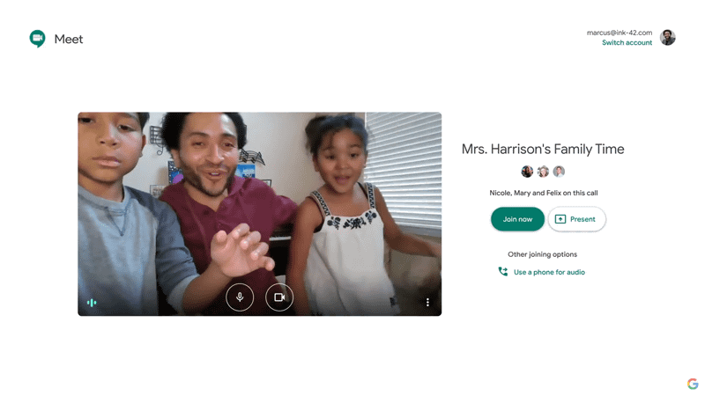Screen dimensions: 705x396
Task: Click the marcus@ink-42.com email address
Action: click(x=620, y=33)
